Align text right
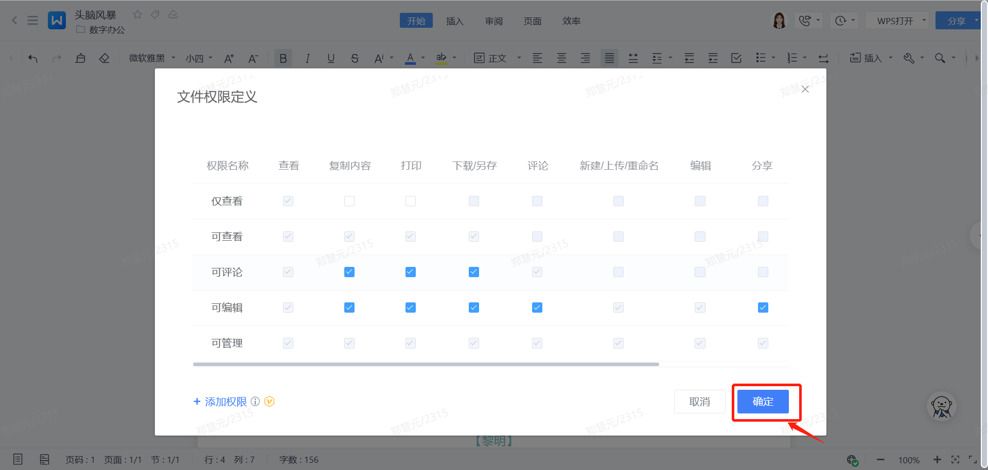 click(585, 58)
